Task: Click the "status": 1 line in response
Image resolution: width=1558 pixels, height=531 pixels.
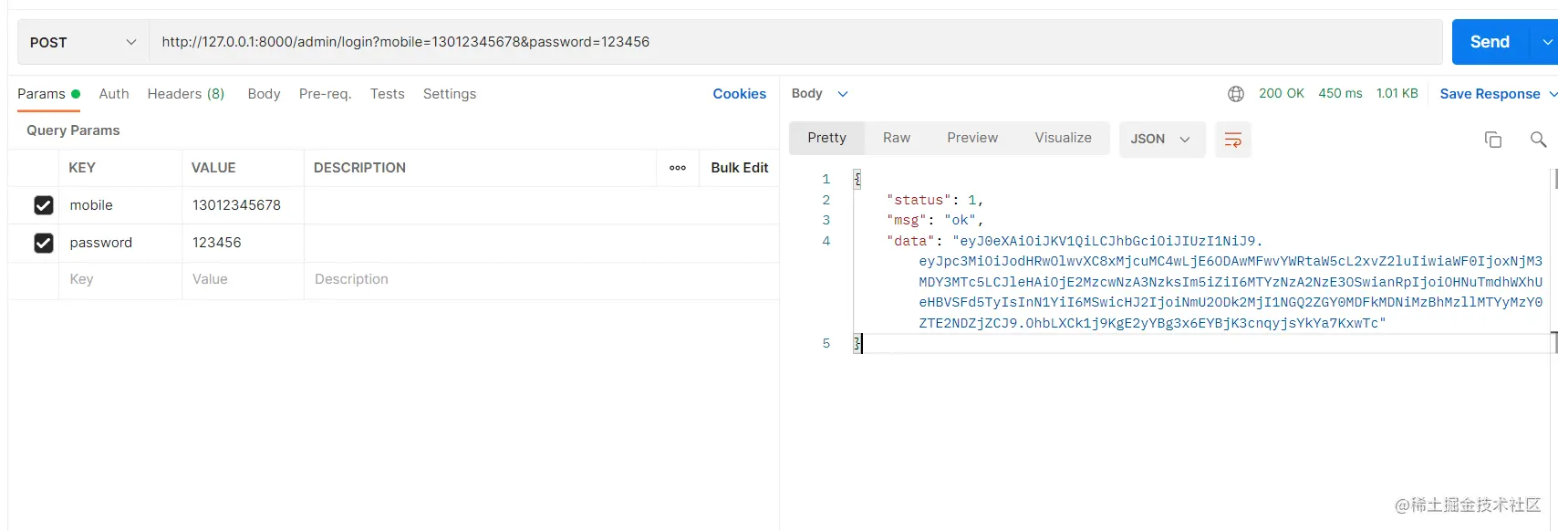Action: (935, 200)
